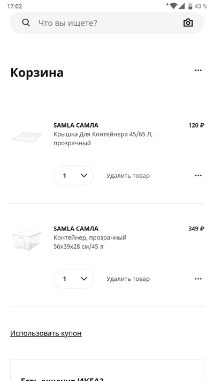Open three-dot menu for SAMLA container item

[198, 279]
